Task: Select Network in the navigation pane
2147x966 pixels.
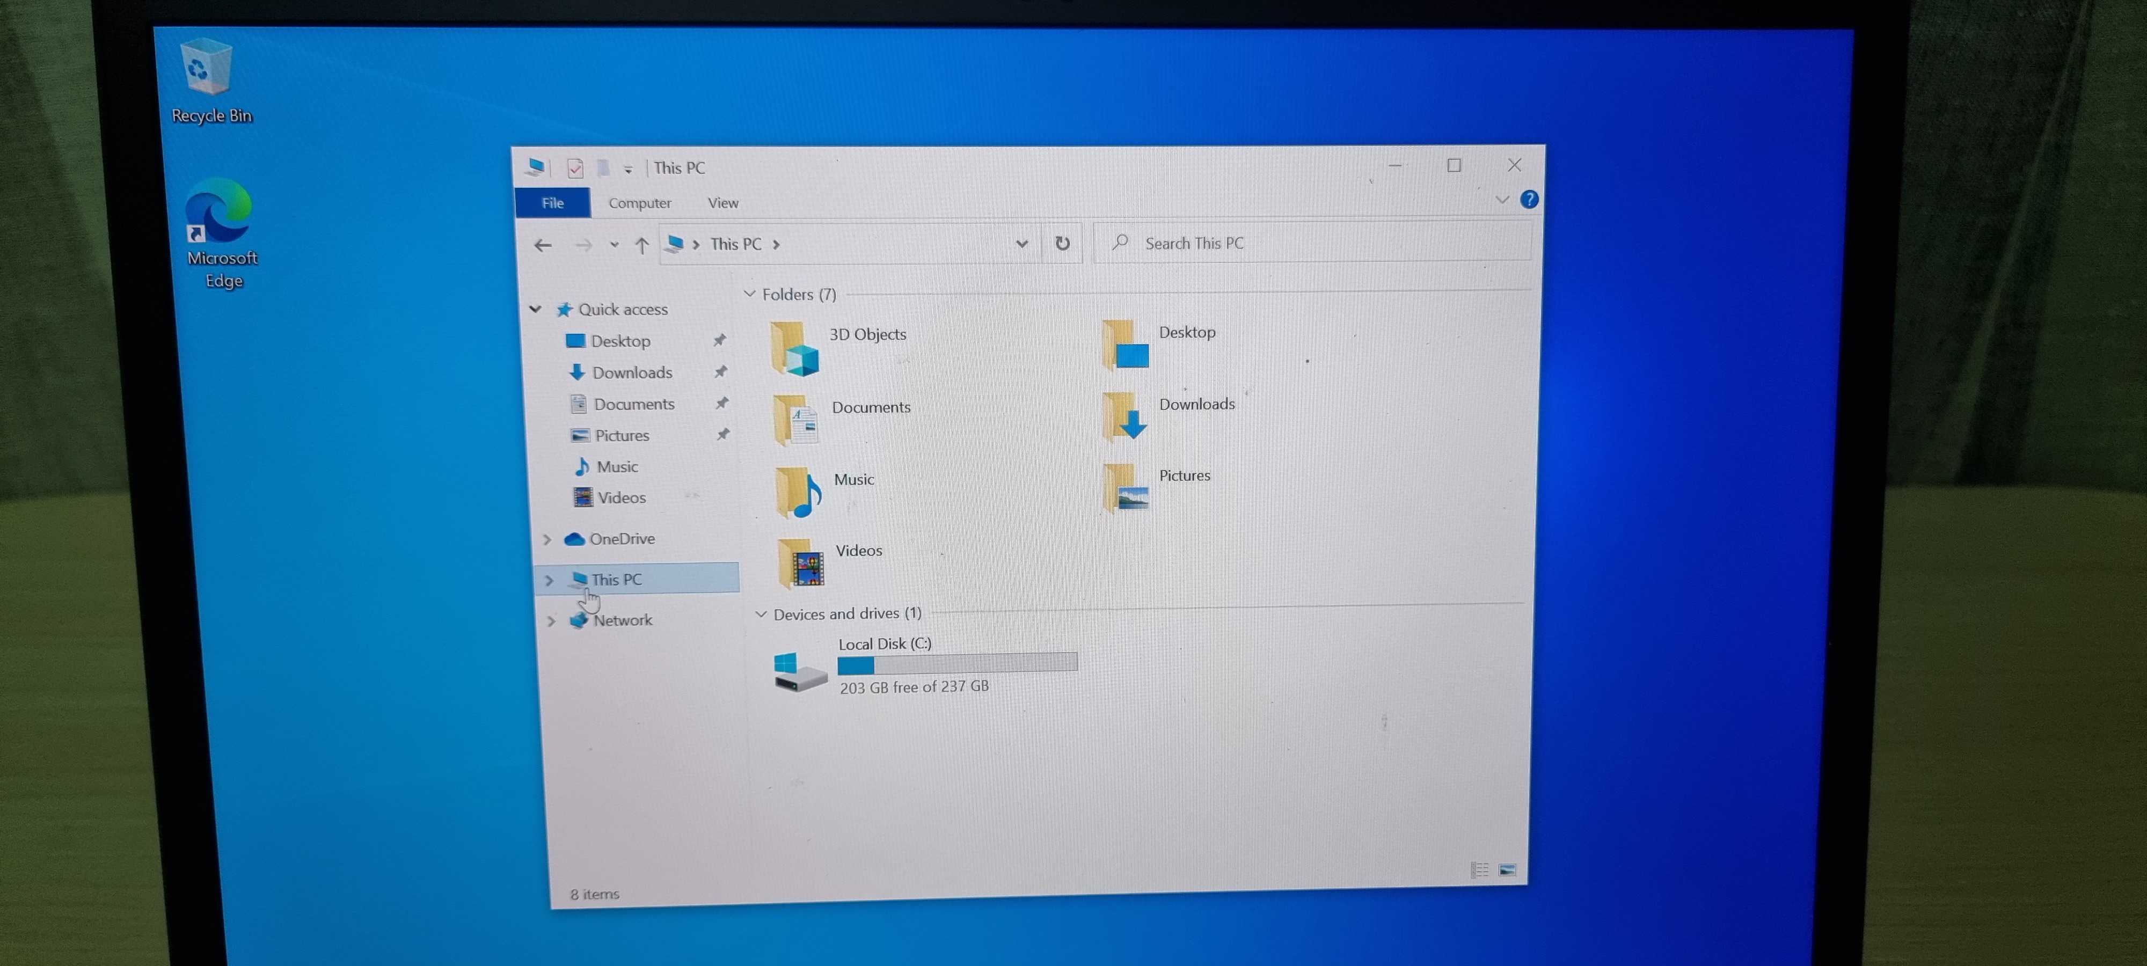Action: [x=622, y=620]
